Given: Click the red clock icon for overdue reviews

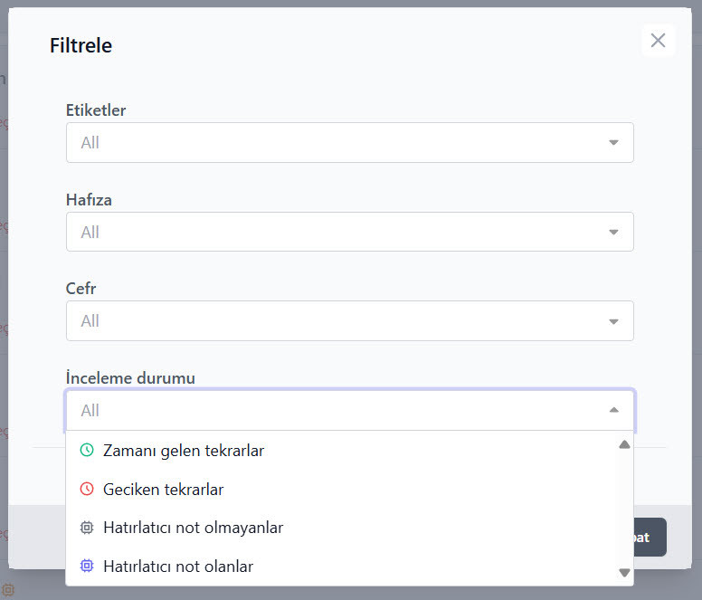Looking at the screenshot, I should point(87,490).
